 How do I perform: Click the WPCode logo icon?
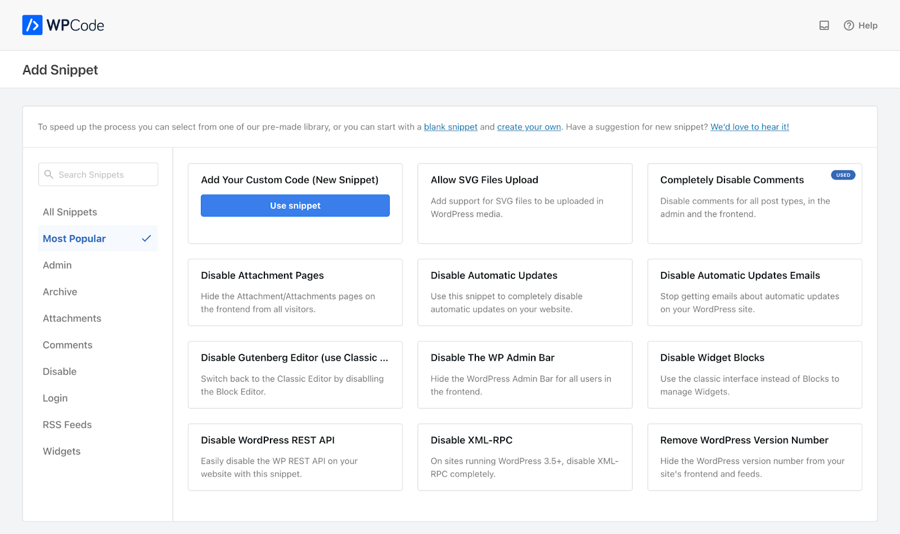point(32,25)
